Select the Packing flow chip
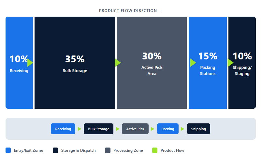Viewport: 262px width, 157px height. coord(168,129)
